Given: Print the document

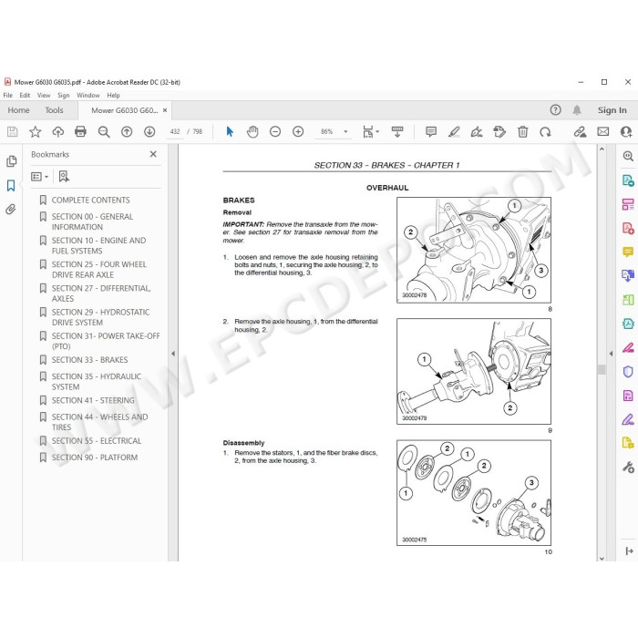Looking at the screenshot, I should pos(80,131).
